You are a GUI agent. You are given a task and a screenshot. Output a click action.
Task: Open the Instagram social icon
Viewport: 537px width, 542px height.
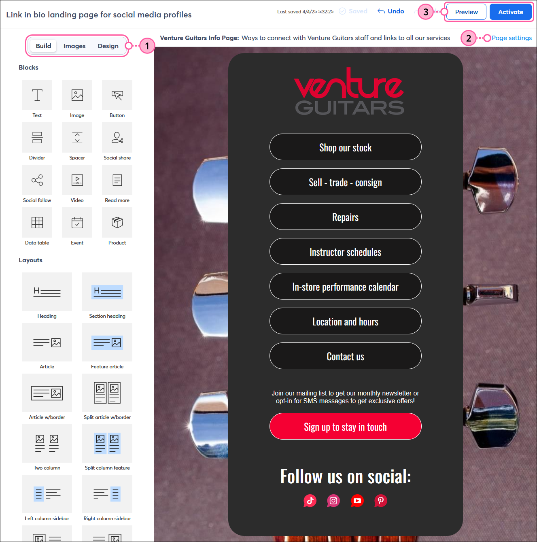(x=333, y=501)
